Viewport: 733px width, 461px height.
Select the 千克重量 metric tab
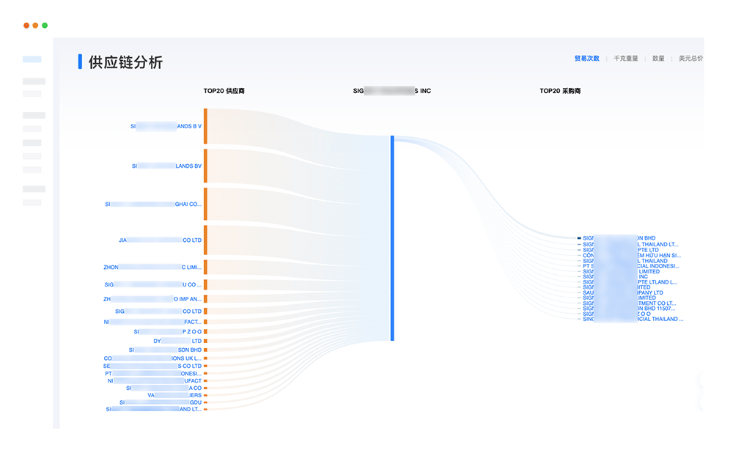point(625,59)
